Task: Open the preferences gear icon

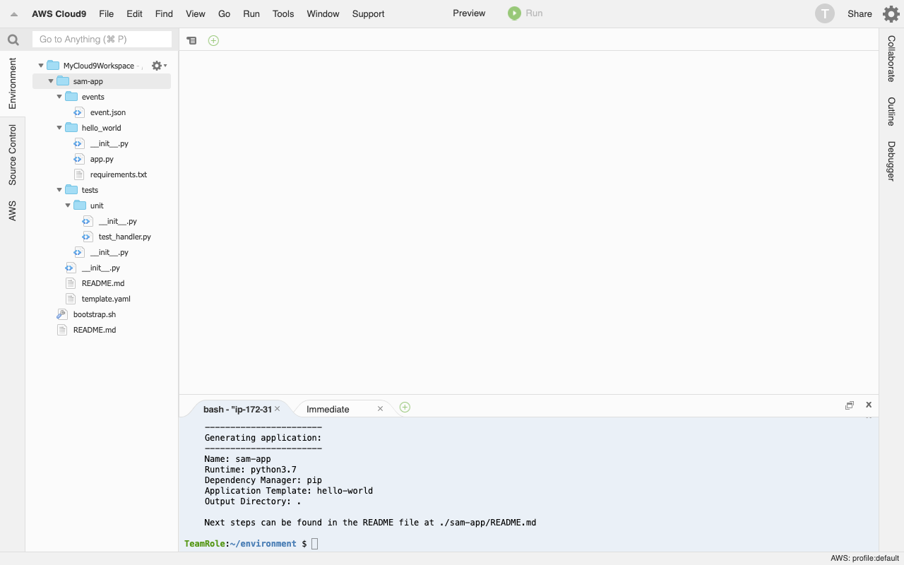Action: pos(891,13)
